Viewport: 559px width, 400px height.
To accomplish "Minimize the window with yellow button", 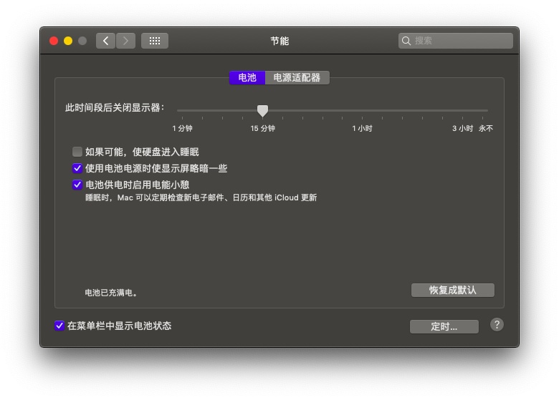I will pos(68,41).
